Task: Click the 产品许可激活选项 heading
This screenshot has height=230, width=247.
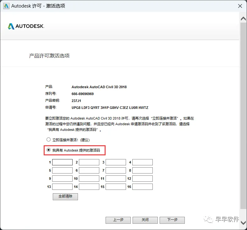Action: click(x=49, y=56)
